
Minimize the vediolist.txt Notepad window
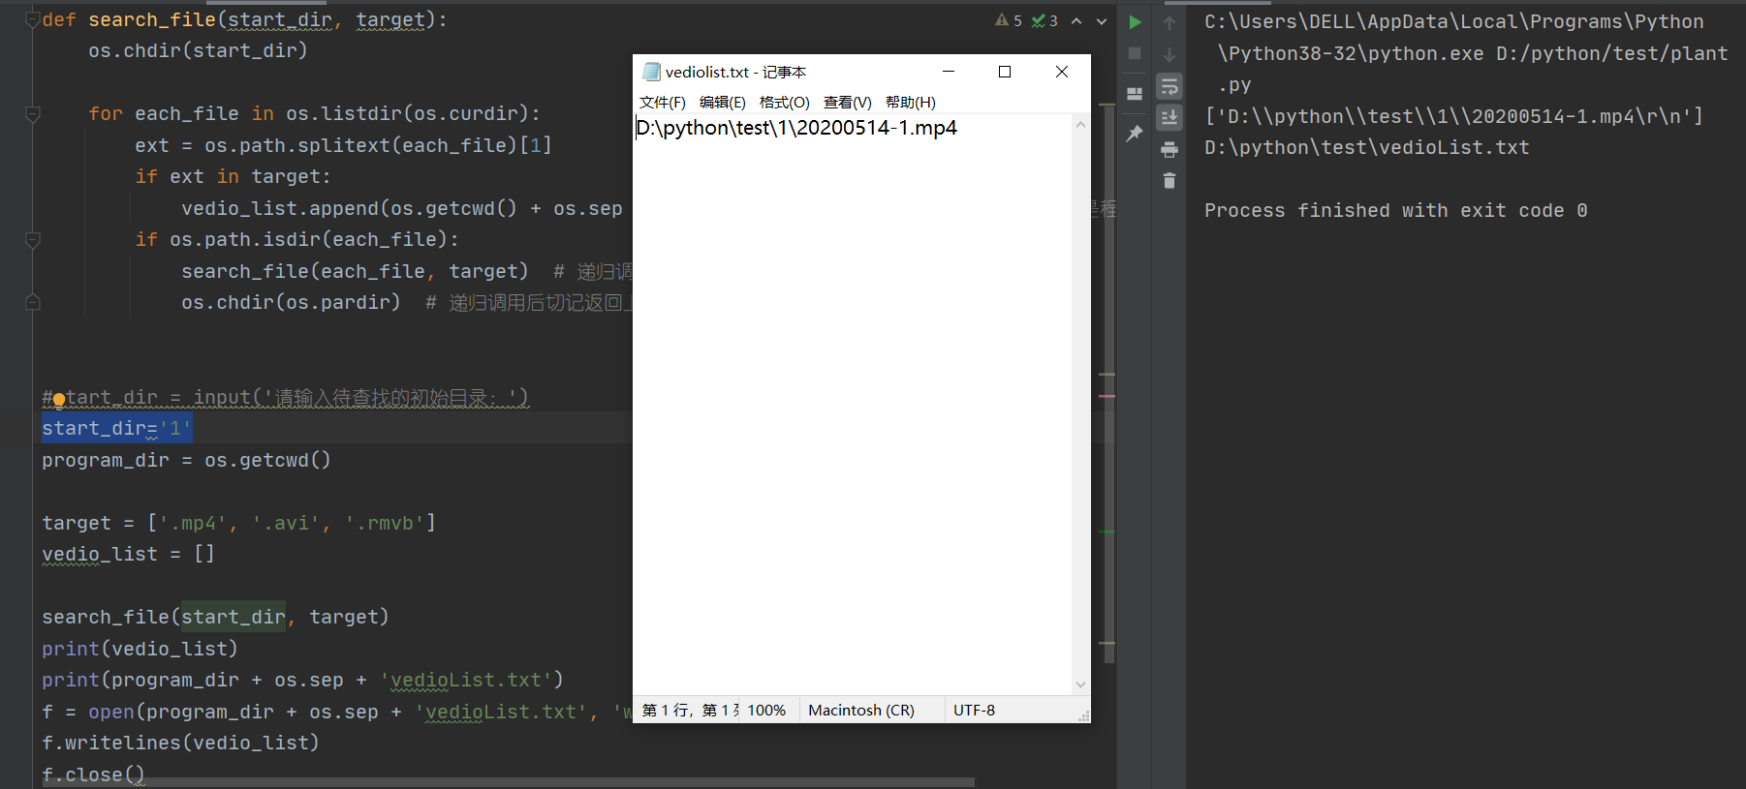point(949,72)
